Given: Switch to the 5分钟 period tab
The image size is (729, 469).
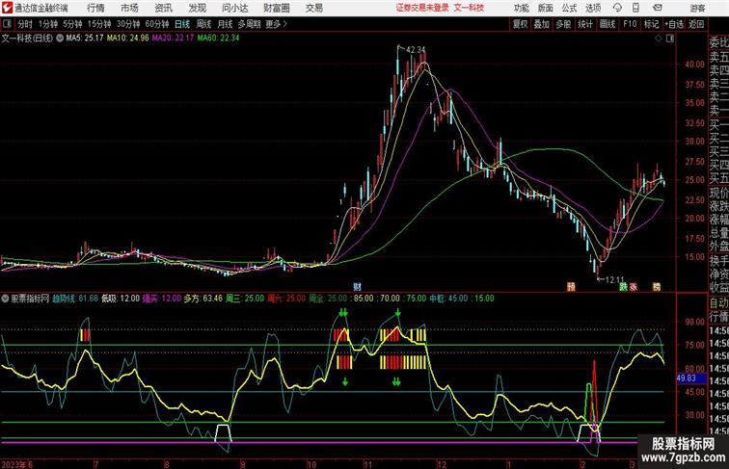Looking at the screenshot, I should (72, 24).
